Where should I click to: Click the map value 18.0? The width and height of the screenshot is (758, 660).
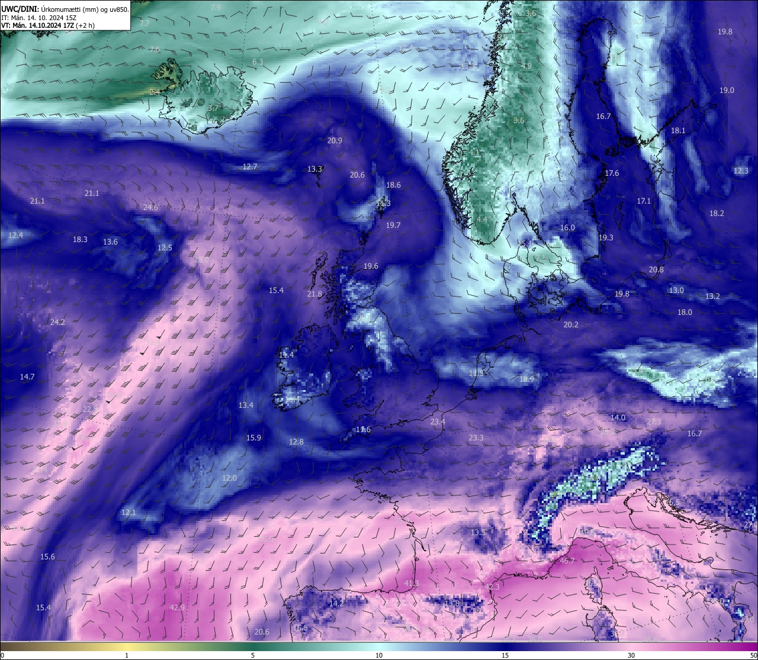coord(685,312)
